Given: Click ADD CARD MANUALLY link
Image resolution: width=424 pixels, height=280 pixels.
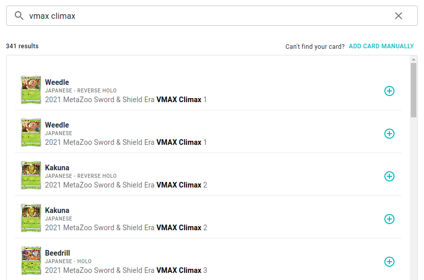Looking at the screenshot, I should pos(381,46).
